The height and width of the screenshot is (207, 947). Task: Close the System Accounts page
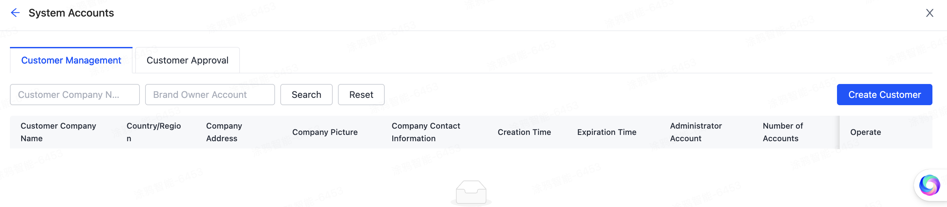click(930, 13)
